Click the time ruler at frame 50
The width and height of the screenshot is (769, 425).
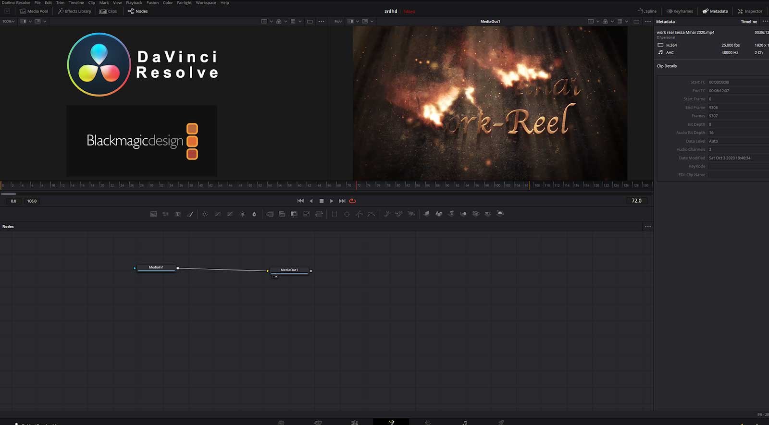pyautogui.click(x=248, y=185)
